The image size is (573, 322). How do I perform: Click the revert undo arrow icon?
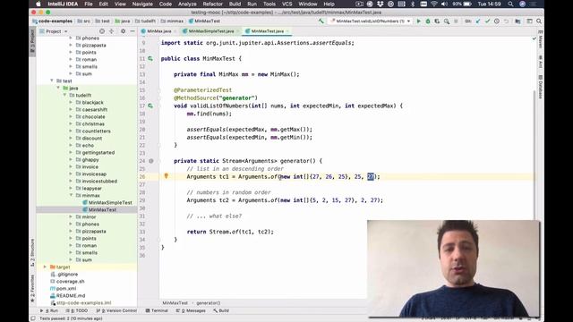click(x=506, y=21)
